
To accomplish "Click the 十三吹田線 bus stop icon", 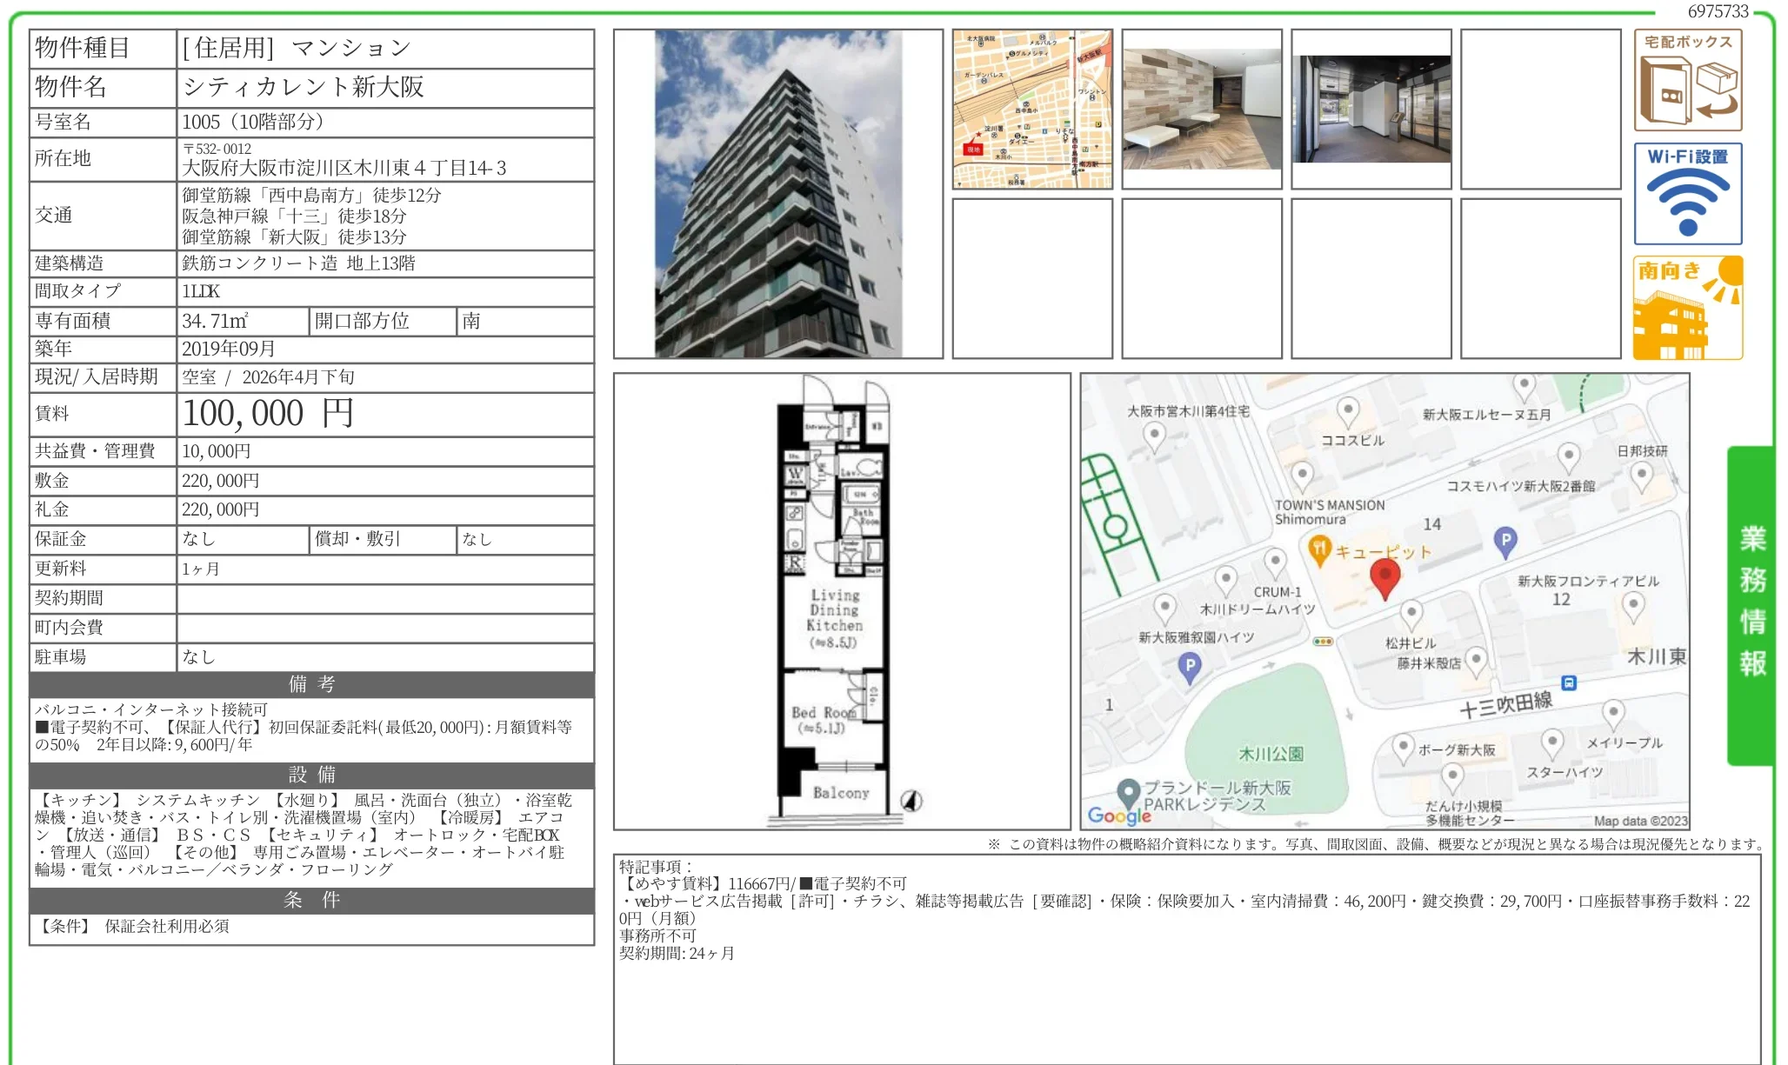I will (x=1568, y=682).
